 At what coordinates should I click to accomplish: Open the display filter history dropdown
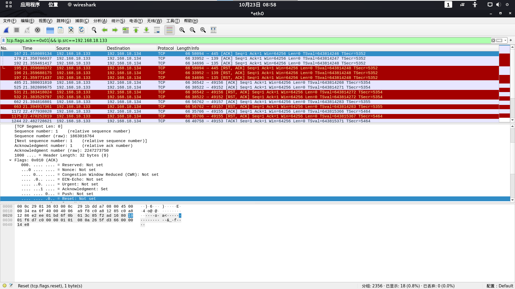pos(505,40)
